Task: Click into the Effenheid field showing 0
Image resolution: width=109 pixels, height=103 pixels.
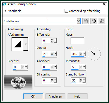Action: [46, 41]
